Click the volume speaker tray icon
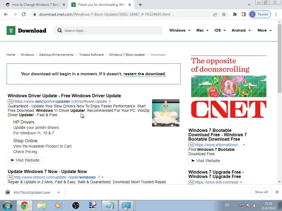 pos(255,206)
